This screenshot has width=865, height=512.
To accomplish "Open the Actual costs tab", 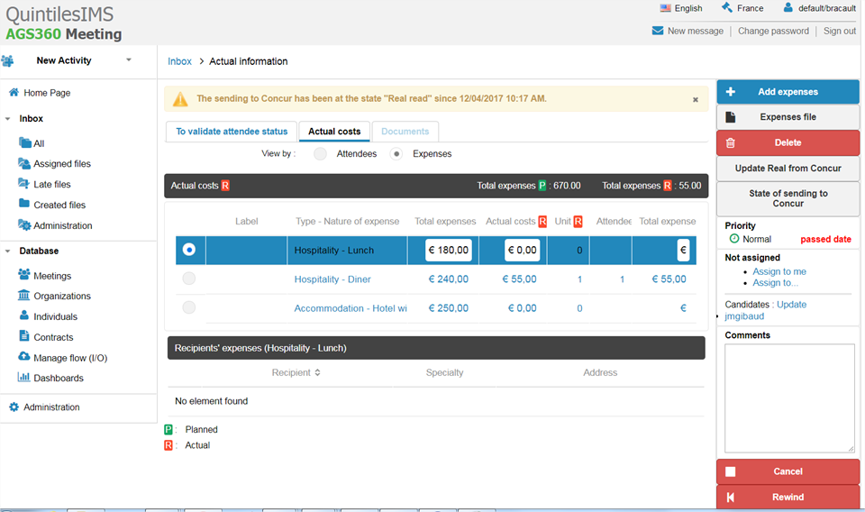I will [x=334, y=132].
